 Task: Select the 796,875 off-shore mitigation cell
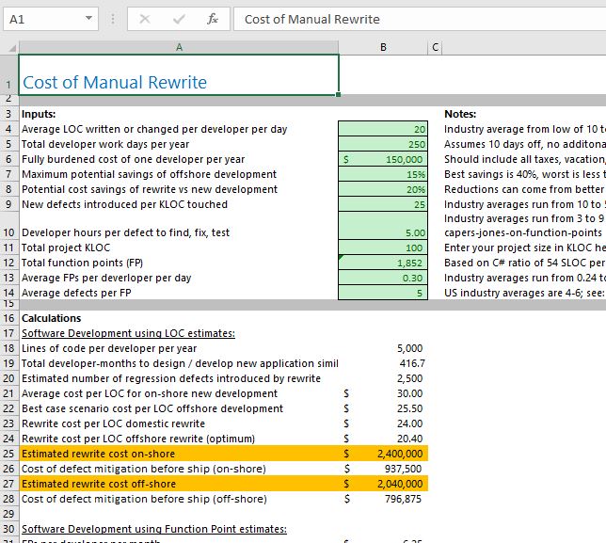(383, 499)
